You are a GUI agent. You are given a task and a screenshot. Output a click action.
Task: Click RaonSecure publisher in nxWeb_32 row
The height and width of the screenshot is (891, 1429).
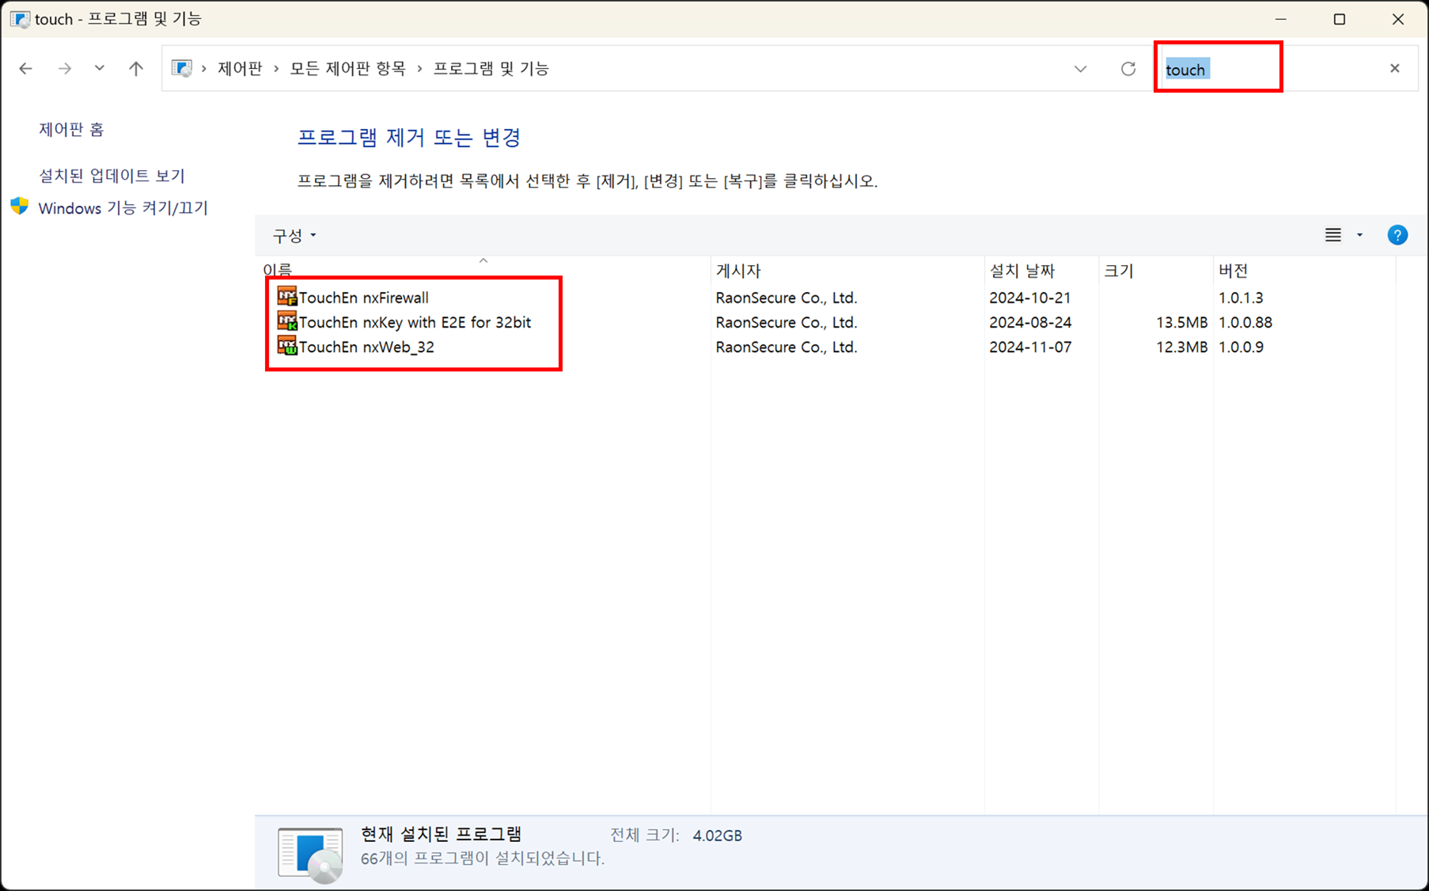787,347
